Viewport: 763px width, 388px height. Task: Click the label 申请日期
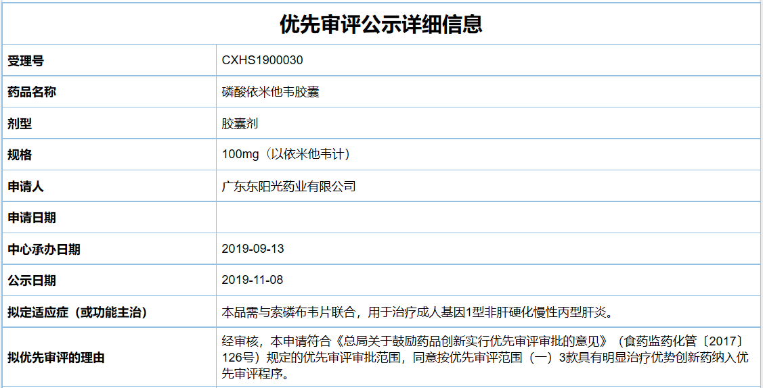[32, 218]
